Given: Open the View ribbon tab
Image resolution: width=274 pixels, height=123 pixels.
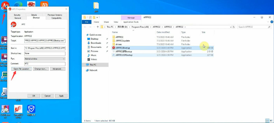Looking at the screenshot, I should point(116,22).
